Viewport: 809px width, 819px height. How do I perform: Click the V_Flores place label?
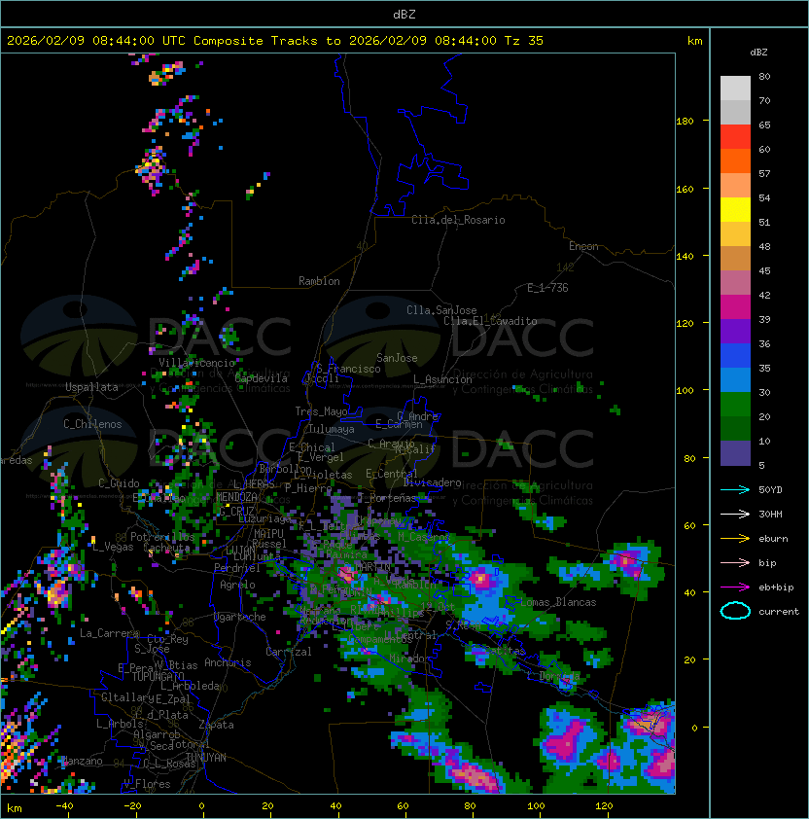coord(147,784)
